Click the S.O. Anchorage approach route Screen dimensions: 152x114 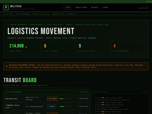point(34,106)
